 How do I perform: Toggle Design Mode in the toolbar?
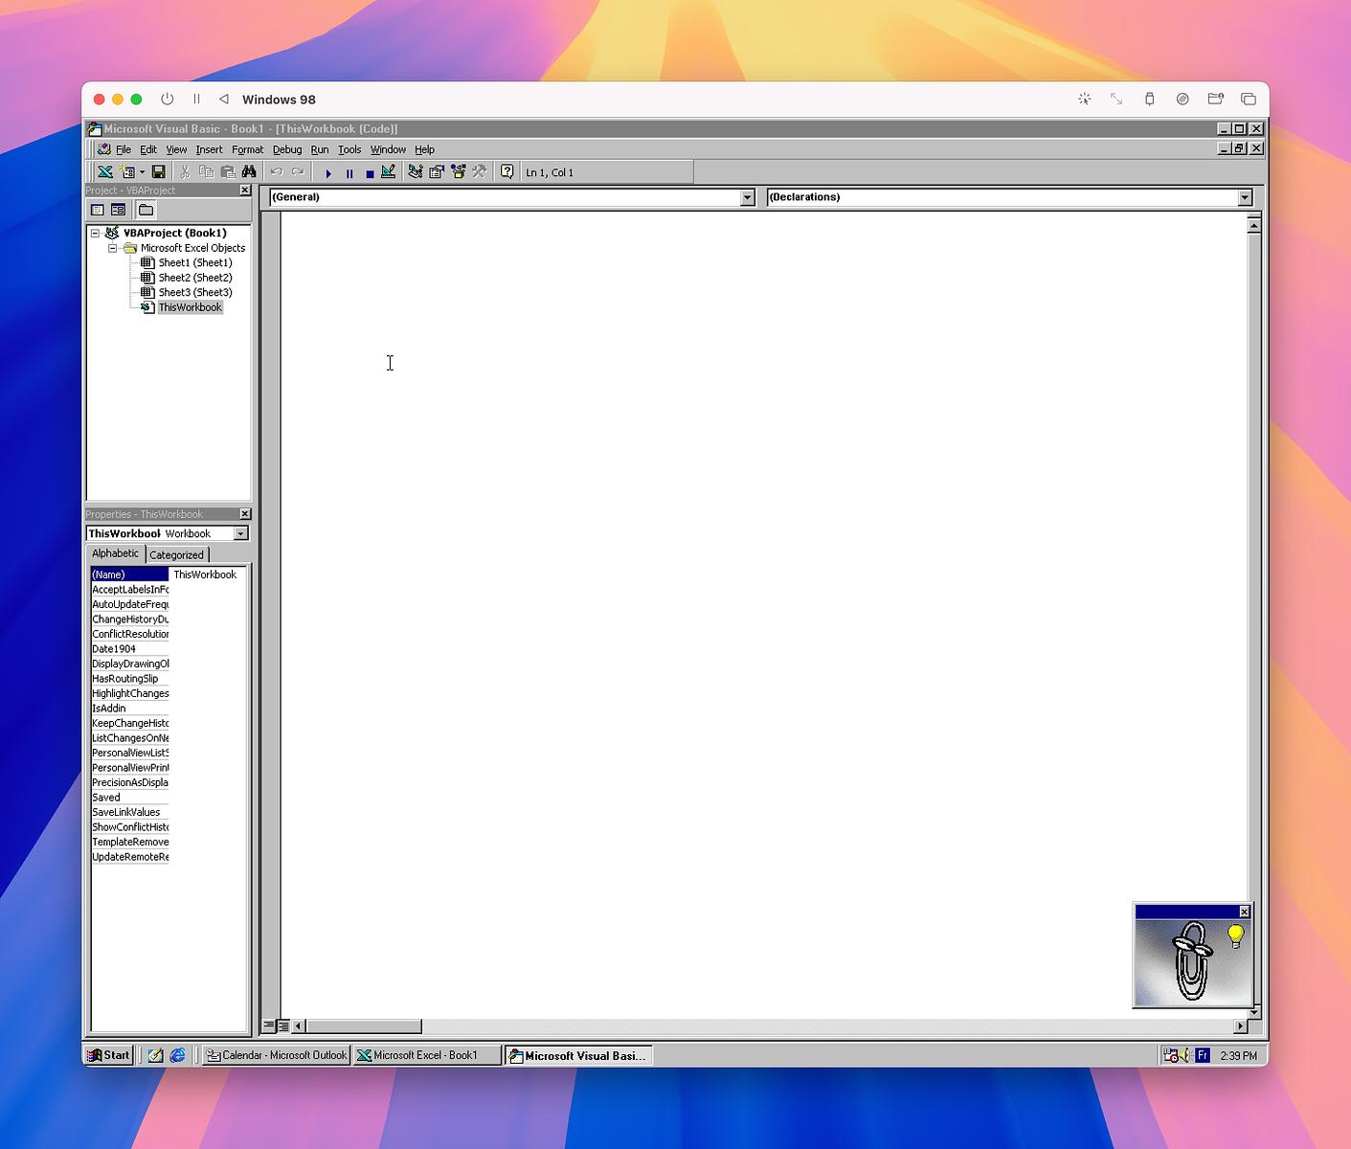point(388,172)
